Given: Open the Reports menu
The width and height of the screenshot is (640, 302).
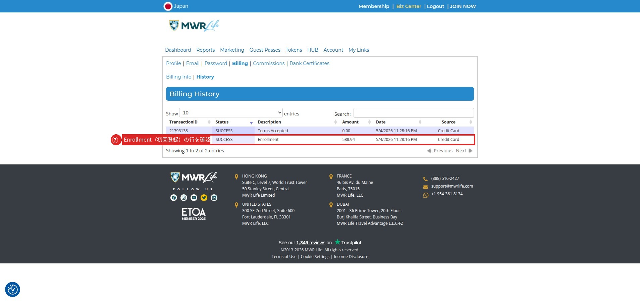Looking at the screenshot, I should click(205, 50).
